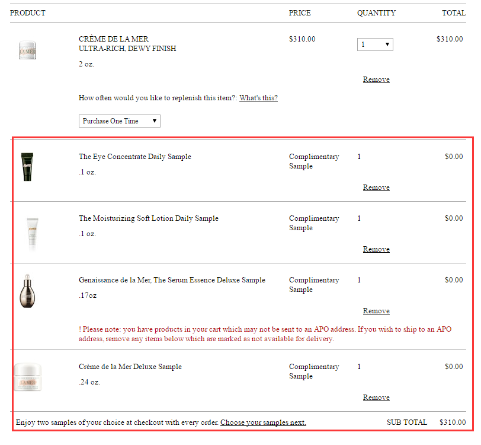481x445 pixels.
Task: Click Choose your samples next link
Action: pyautogui.click(x=263, y=422)
